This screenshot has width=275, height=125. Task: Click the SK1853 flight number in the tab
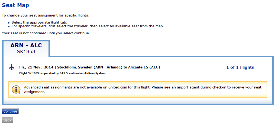(26, 51)
